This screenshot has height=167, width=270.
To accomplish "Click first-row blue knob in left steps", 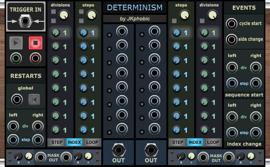I will coord(84,32).
